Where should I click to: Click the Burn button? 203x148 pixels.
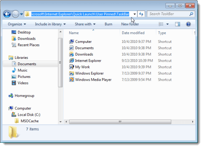pyautogui.click(x=108, y=24)
